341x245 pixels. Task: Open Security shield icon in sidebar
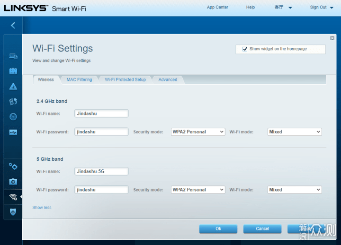point(13,212)
